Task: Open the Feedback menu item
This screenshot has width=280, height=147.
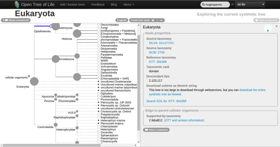Action: [98, 4]
